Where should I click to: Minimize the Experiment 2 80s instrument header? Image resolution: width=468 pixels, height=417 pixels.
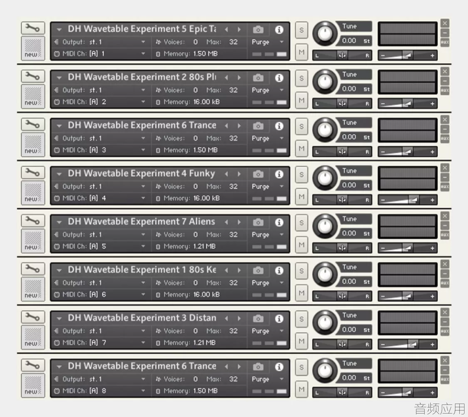(x=445, y=81)
